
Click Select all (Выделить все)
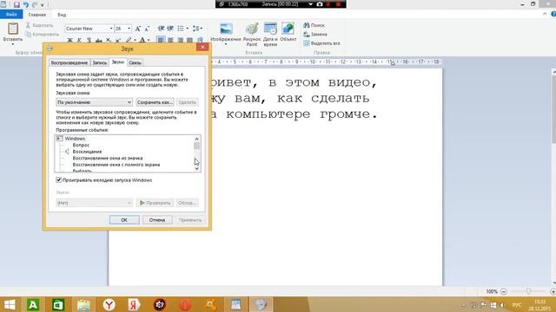point(321,43)
